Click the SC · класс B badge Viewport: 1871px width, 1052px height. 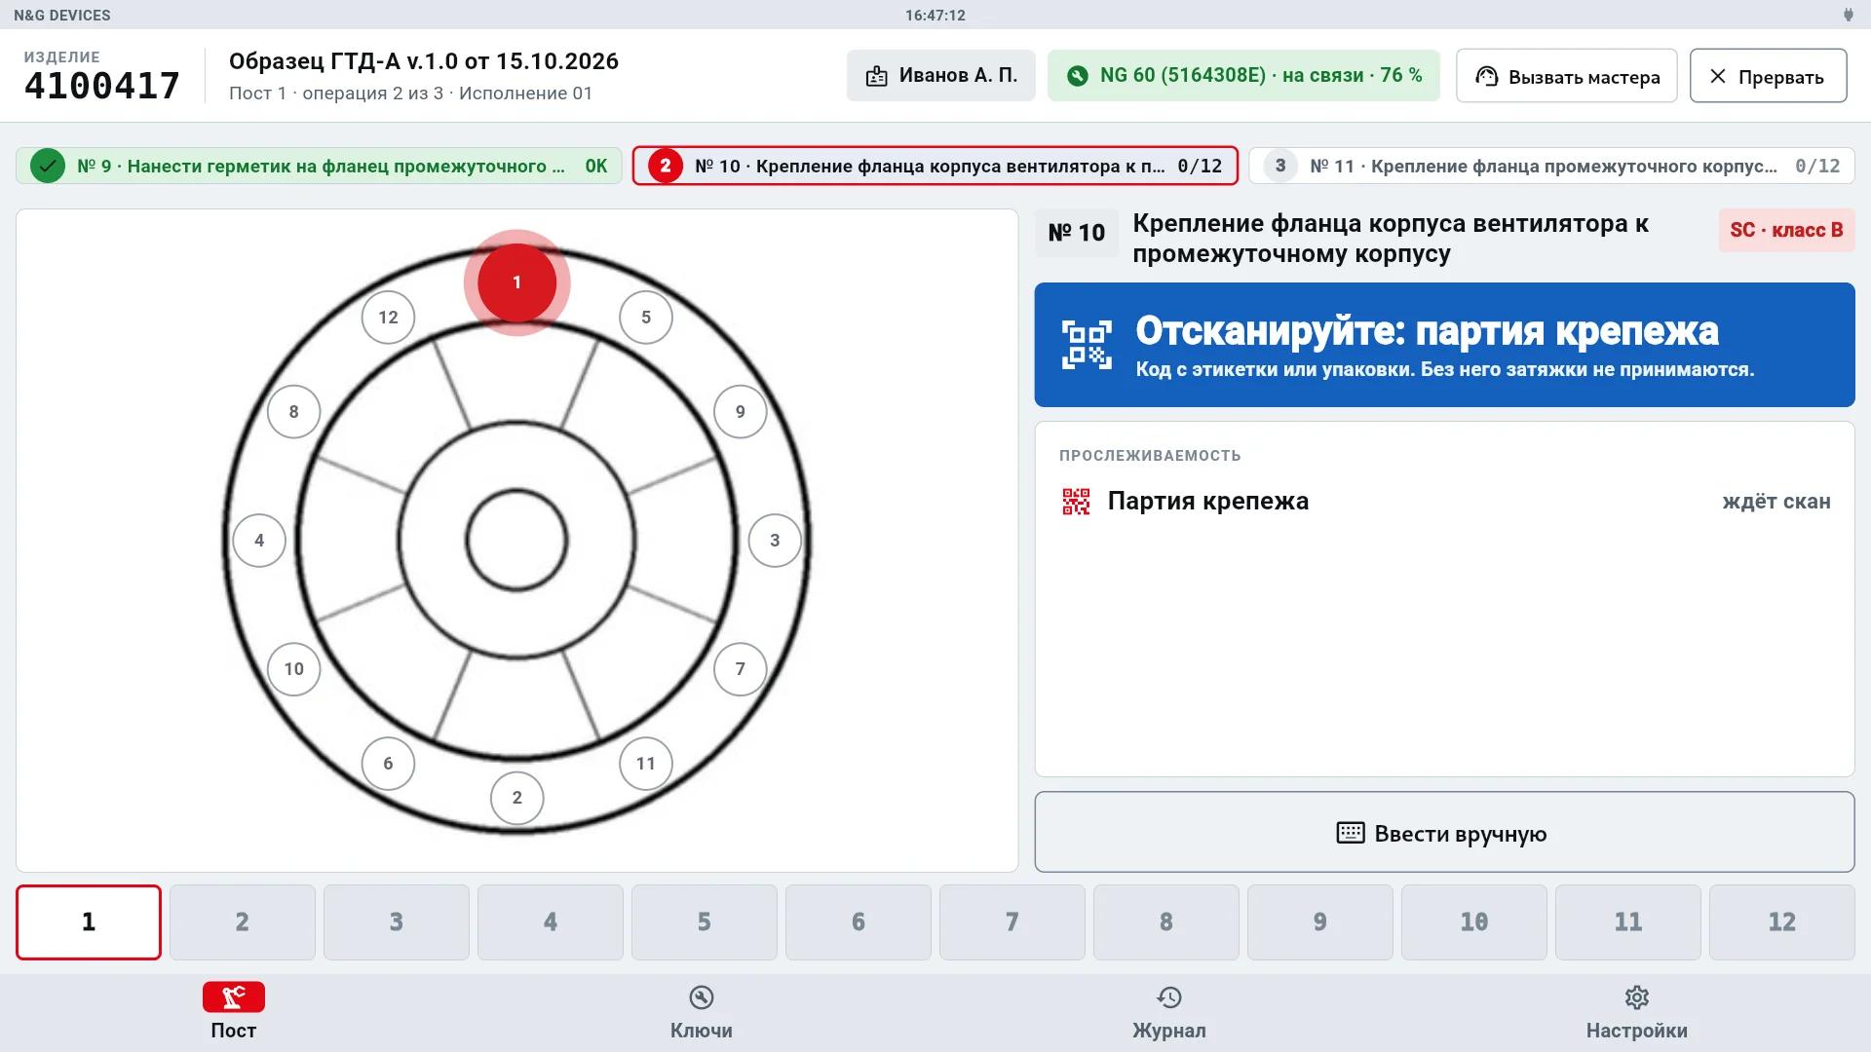coord(1786,230)
